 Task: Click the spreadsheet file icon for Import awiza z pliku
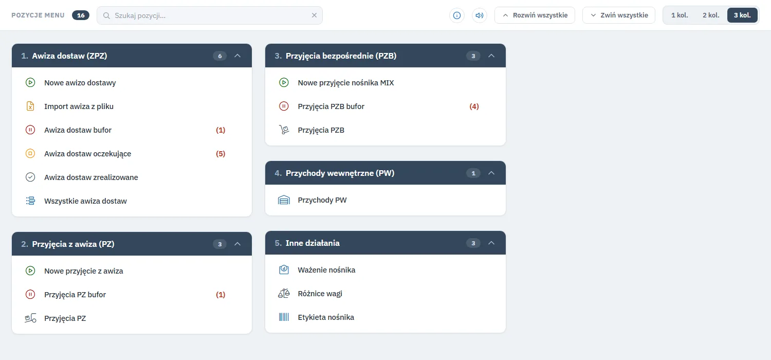point(30,106)
